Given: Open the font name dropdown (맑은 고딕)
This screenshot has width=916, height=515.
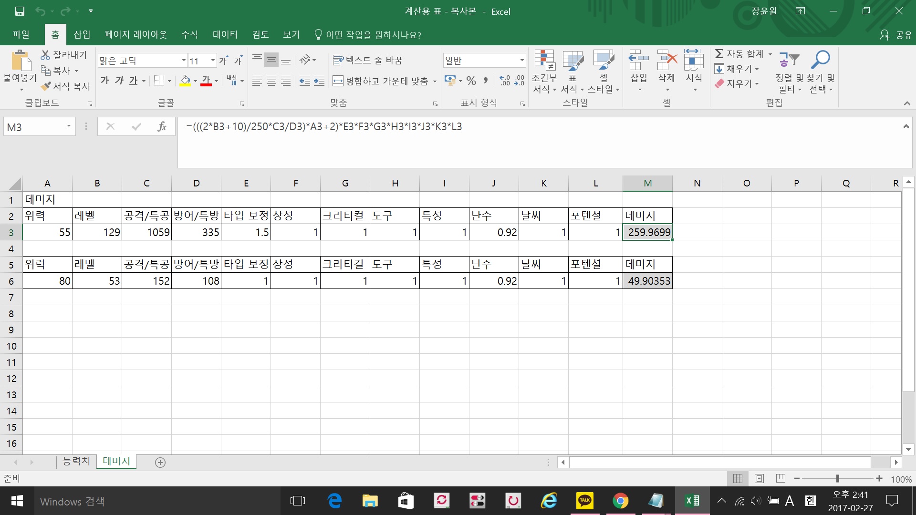Looking at the screenshot, I should [184, 61].
